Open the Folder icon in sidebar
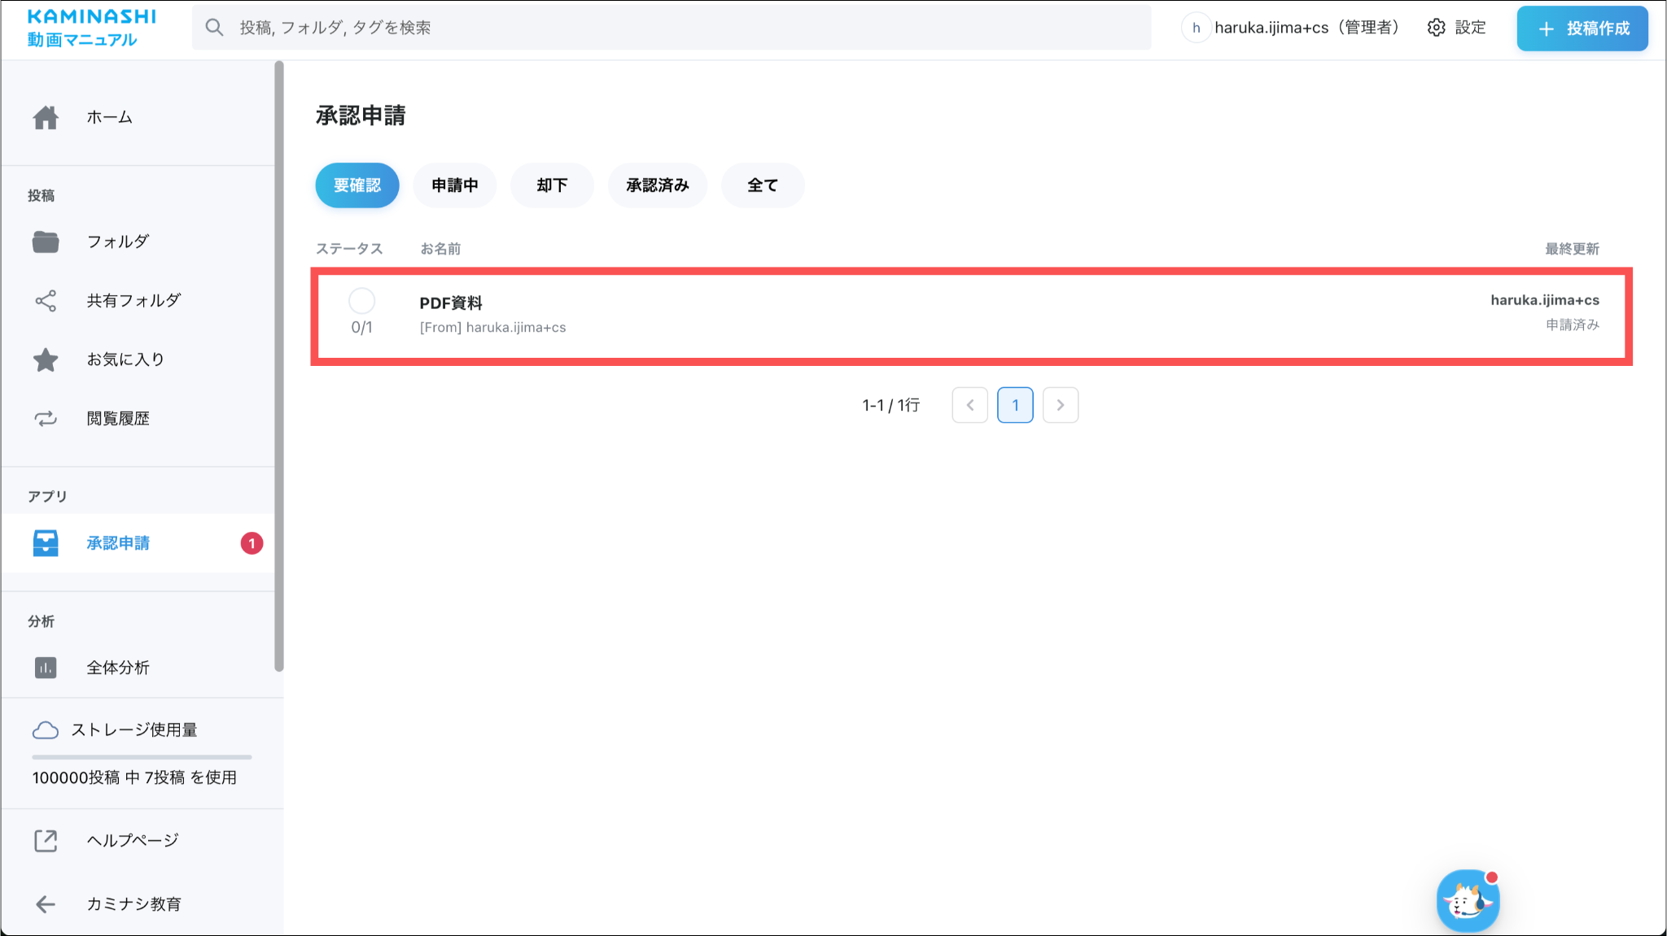 (x=46, y=242)
